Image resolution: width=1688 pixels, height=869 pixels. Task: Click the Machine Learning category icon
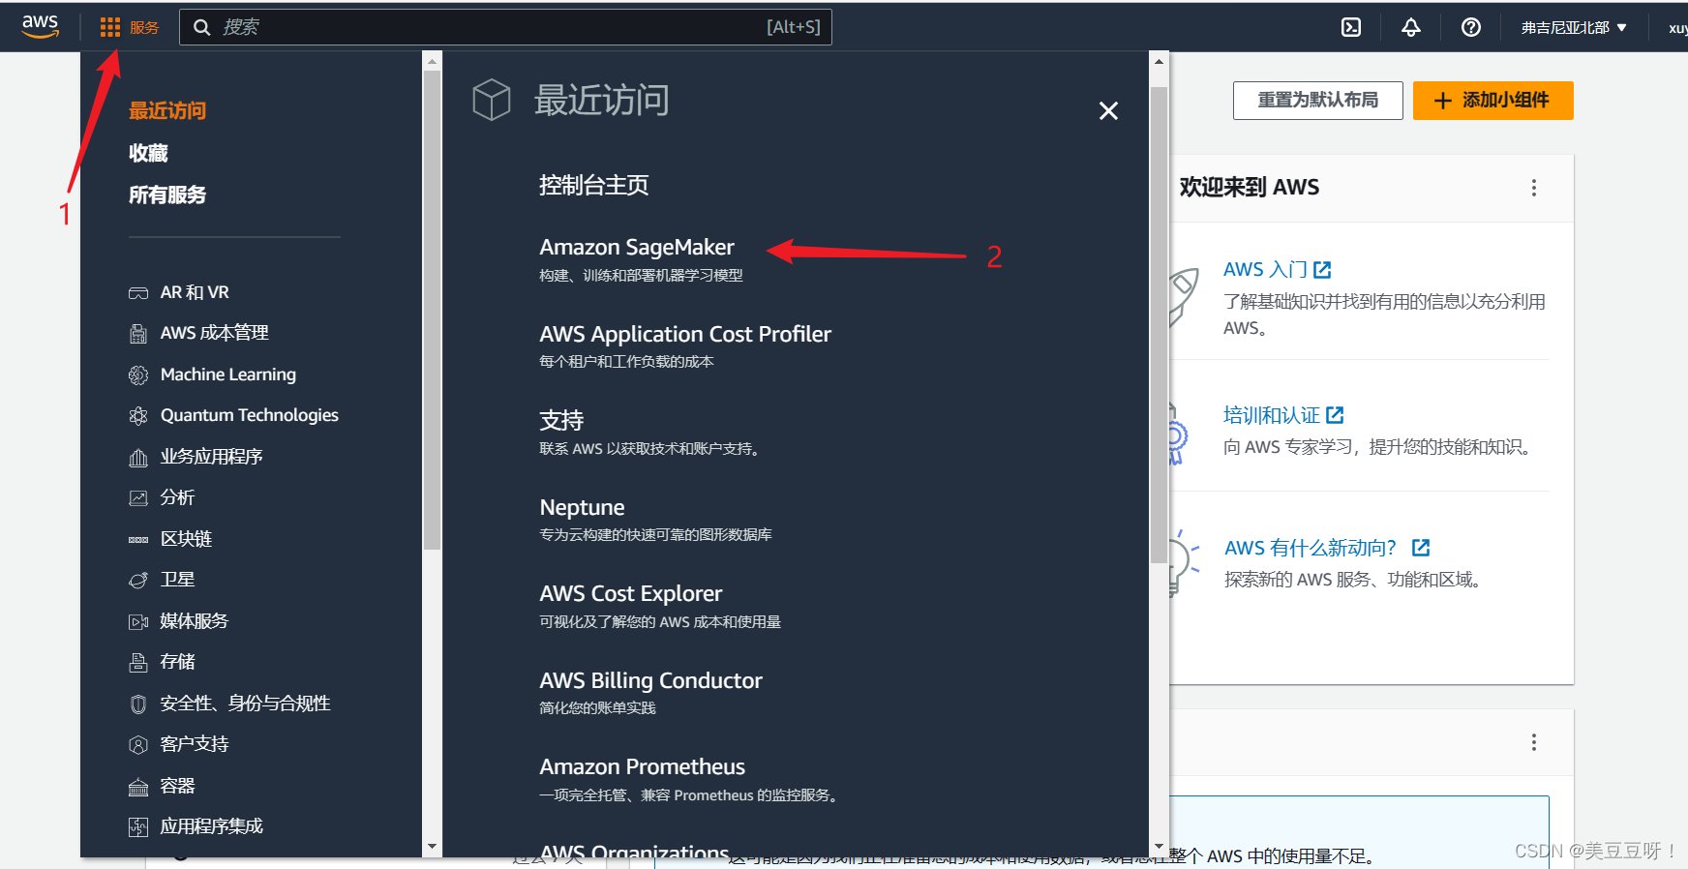pyautogui.click(x=138, y=375)
